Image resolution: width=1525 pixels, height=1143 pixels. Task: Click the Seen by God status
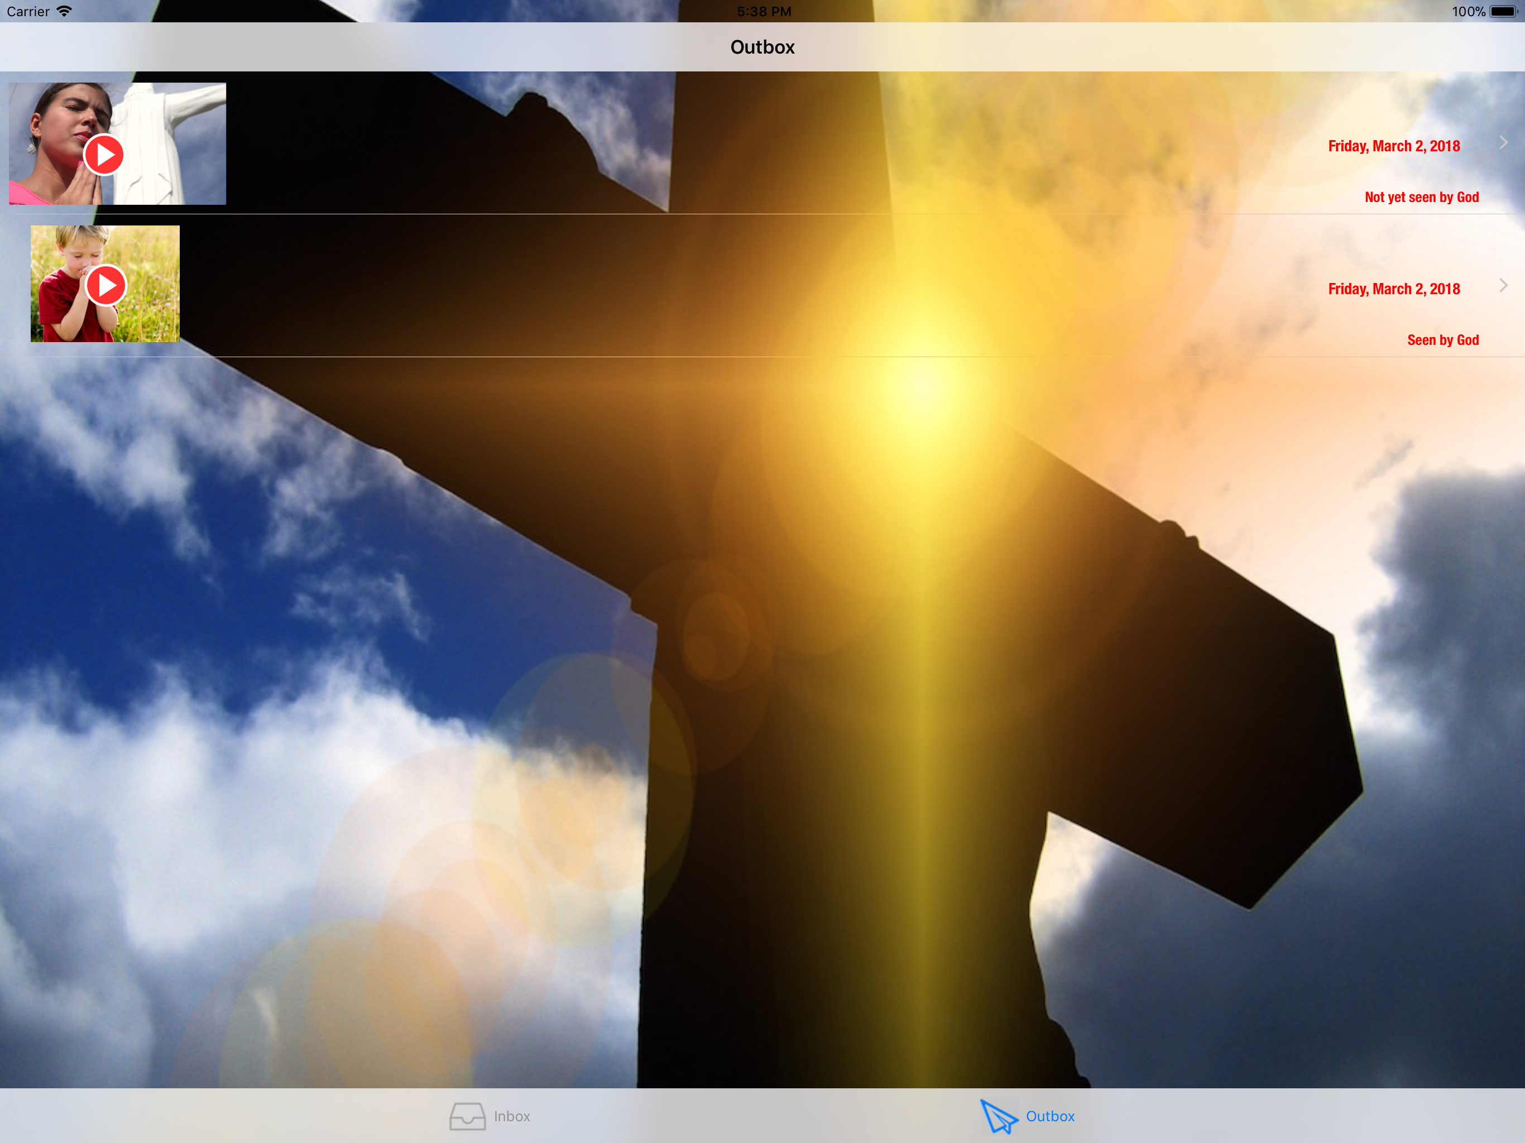[x=1442, y=340]
